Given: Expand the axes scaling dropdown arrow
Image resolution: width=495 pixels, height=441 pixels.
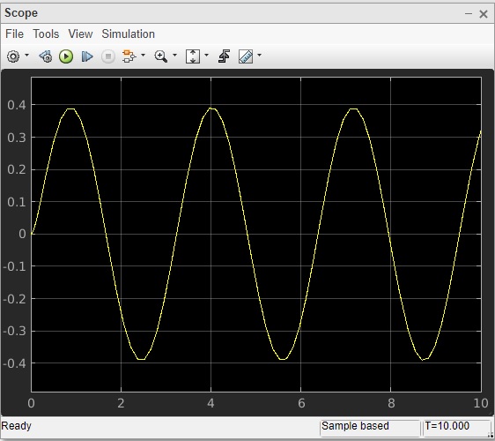Looking at the screenshot, I should (206, 56).
